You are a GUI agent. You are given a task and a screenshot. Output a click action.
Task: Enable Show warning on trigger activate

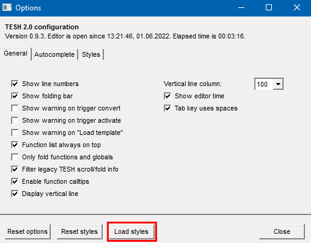point(15,120)
